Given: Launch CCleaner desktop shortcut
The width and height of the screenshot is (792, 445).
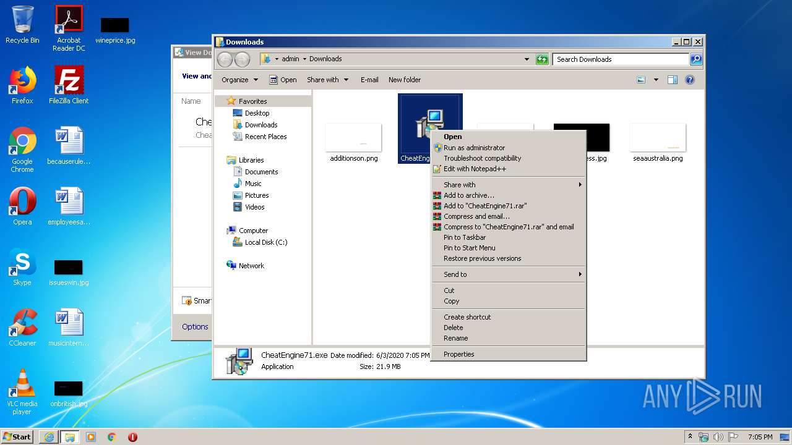Looking at the screenshot, I should pos(22,328).
